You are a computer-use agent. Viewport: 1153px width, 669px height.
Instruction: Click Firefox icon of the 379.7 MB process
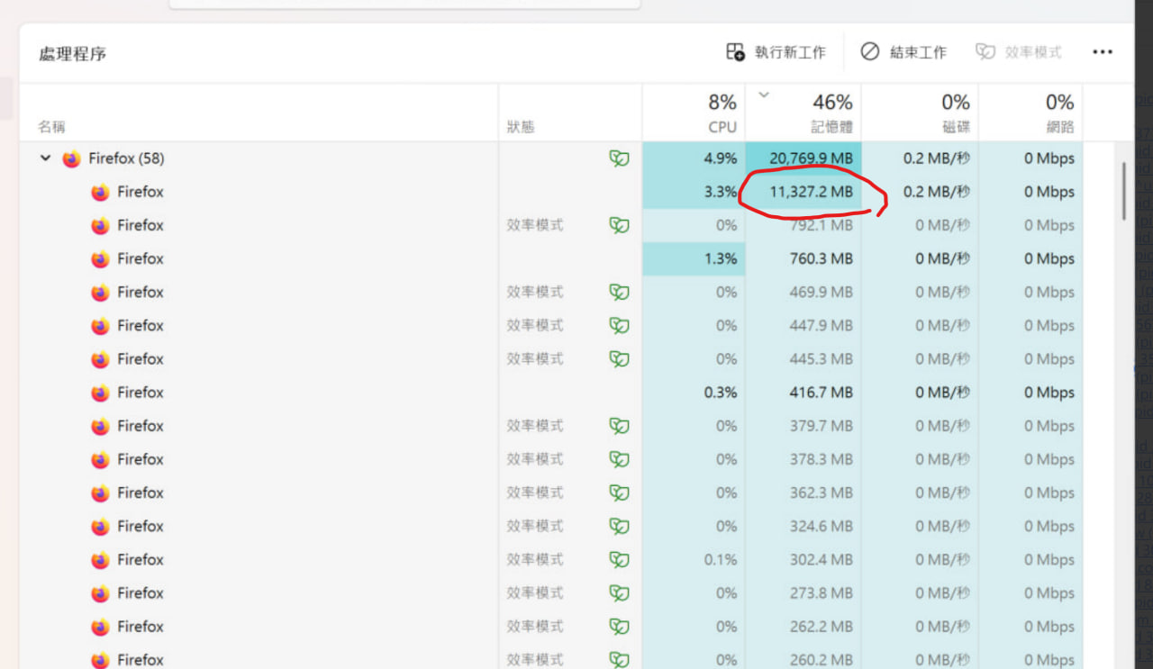tap(100, 427)
